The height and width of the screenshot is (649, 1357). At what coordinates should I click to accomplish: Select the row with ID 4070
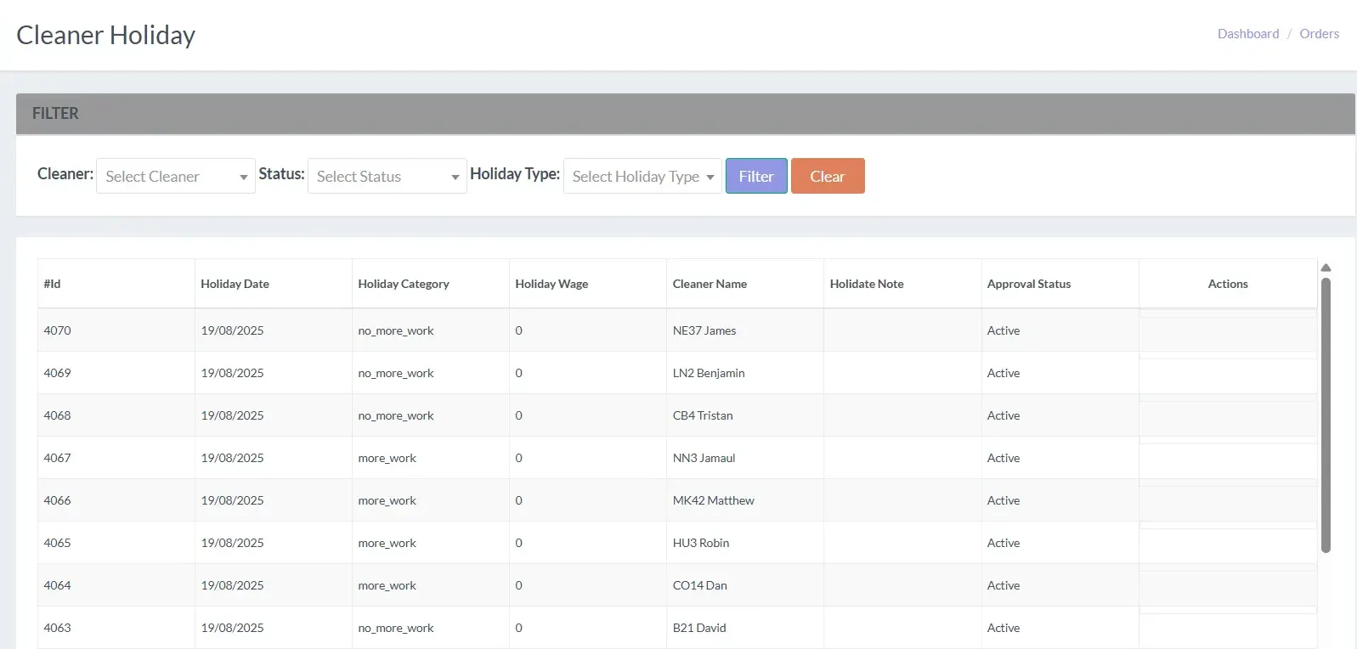point(58,330)
